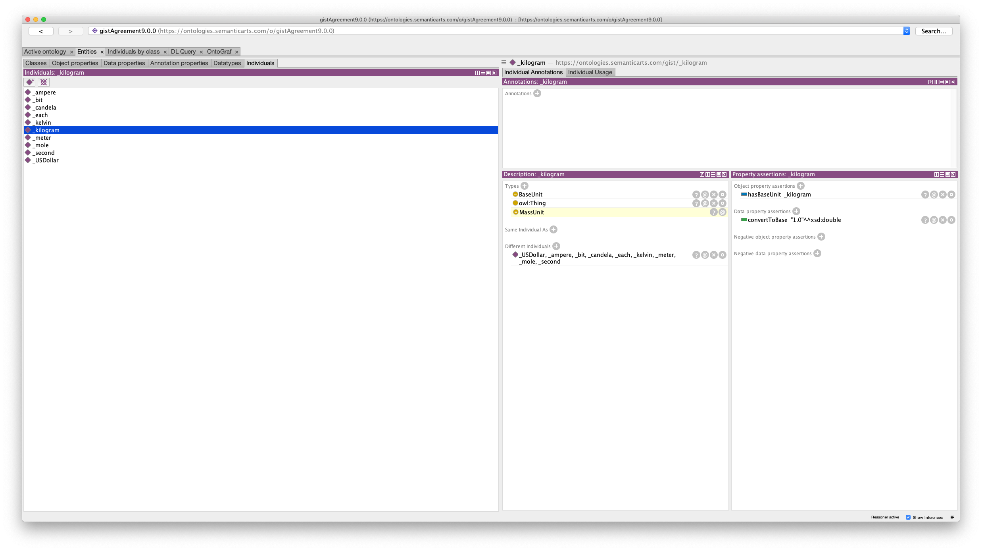Click the back navigation button
Viewport: 982px width, 551px height.
click(41, 31)
